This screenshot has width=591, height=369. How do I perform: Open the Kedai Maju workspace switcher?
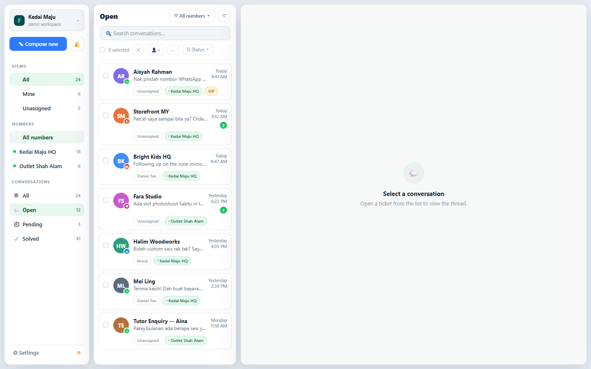point(47,20)
